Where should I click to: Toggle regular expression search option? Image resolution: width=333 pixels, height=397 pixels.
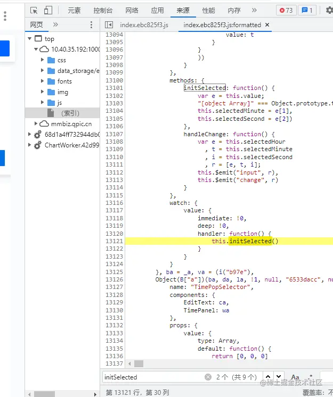tap(311, 377)
